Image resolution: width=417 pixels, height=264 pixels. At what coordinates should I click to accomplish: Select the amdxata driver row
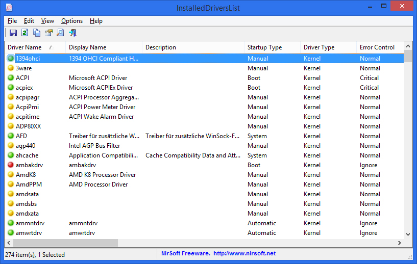(x=204, y=213)
